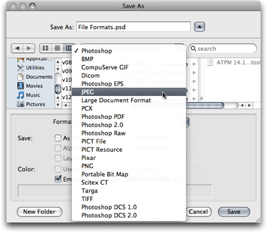Image resolution: width=267 pixels, height=233 pixels.
Task: Open Pictures in the sidebar
Action: click(31, 104)
